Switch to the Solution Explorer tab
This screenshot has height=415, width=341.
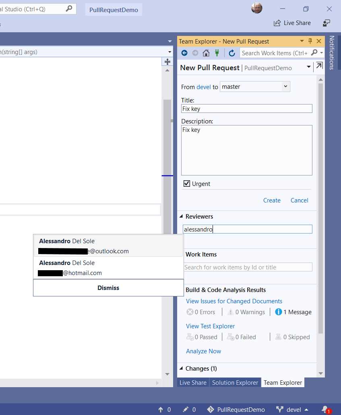(235, 382)
